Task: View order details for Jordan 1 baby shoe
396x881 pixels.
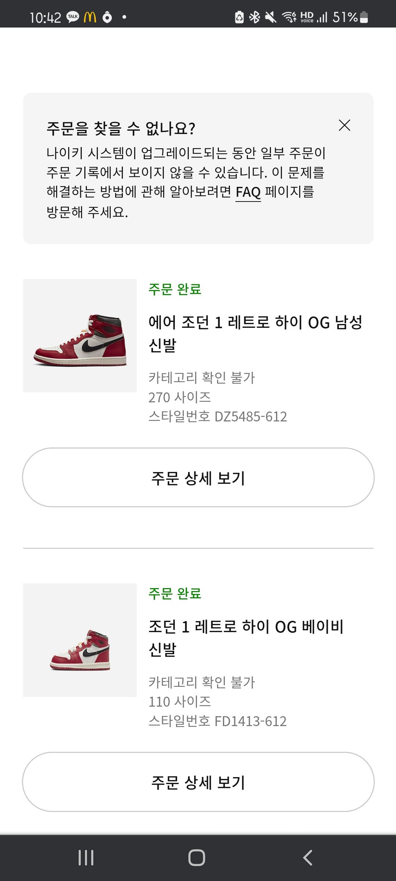Action: click(198, 782)
